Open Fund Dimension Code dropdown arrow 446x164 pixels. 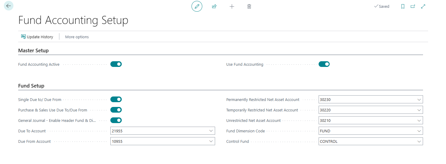[x=419, y=131]
